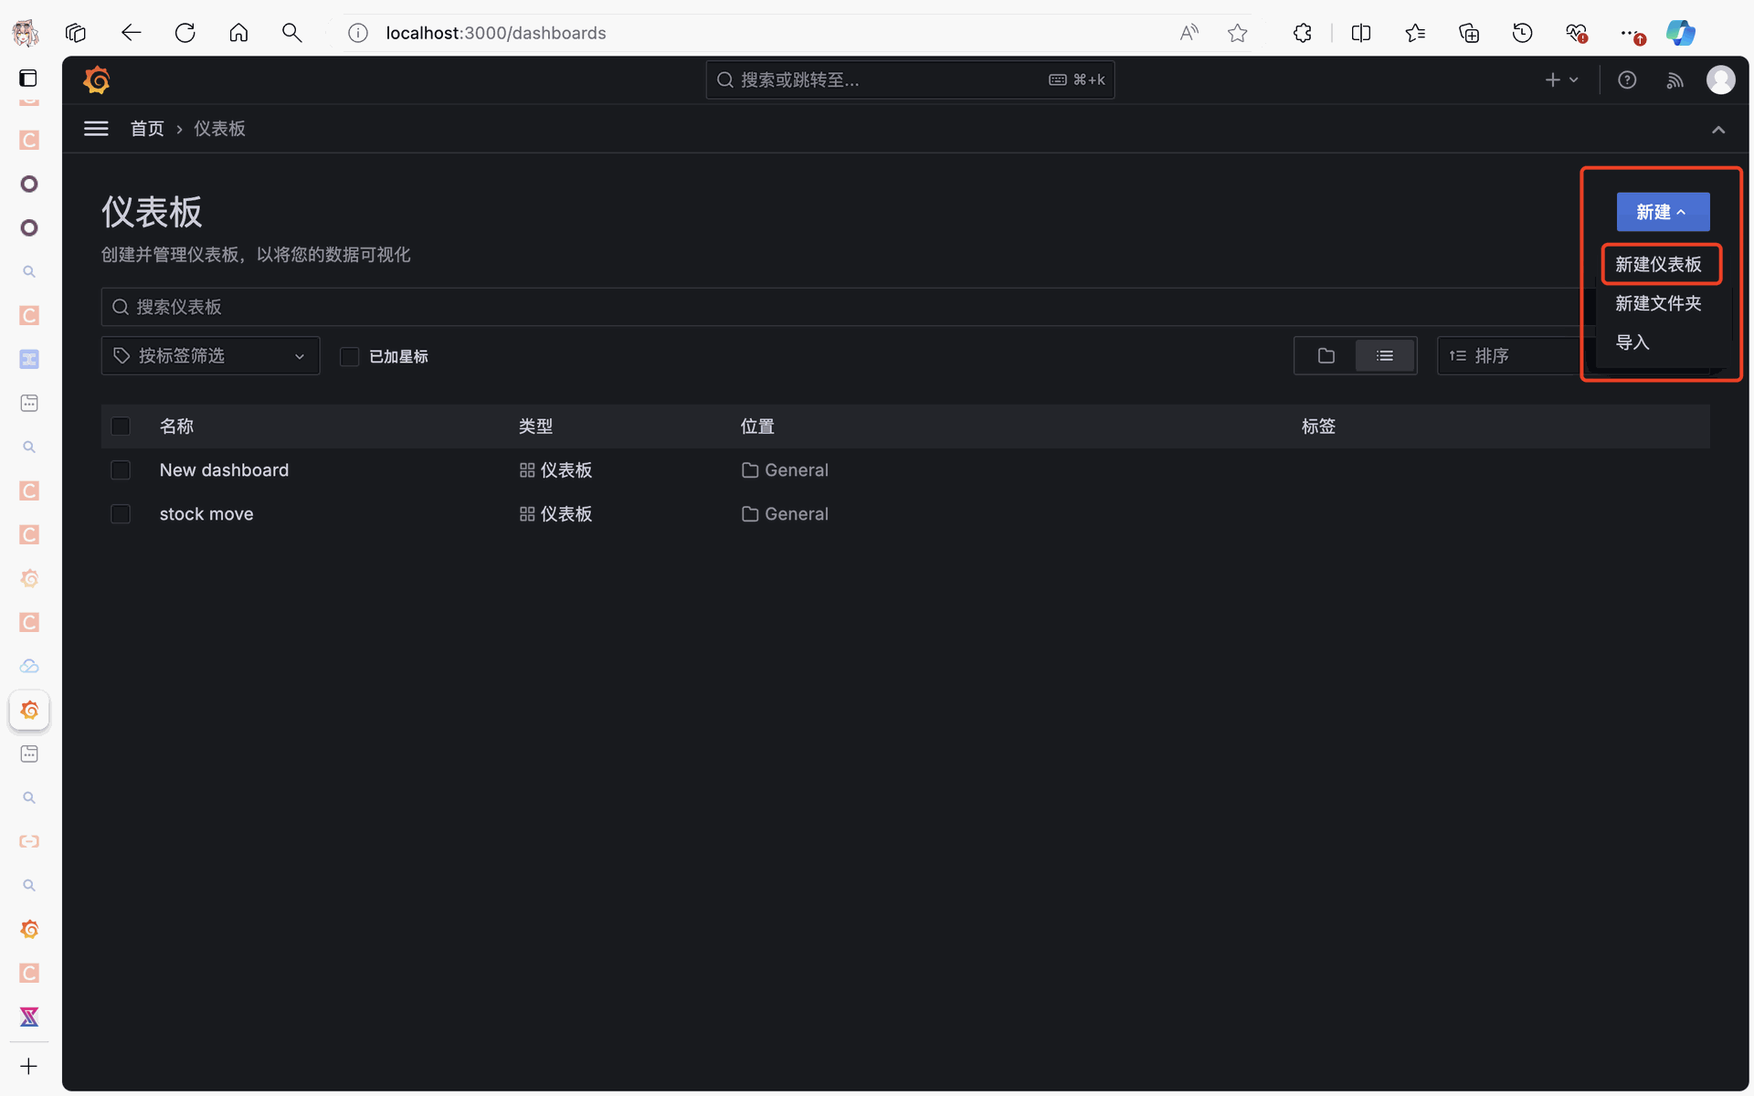The image size is (1754, 1096).
Task: Open Grafana news RSS feed icon
Action: coord(1675,80)
